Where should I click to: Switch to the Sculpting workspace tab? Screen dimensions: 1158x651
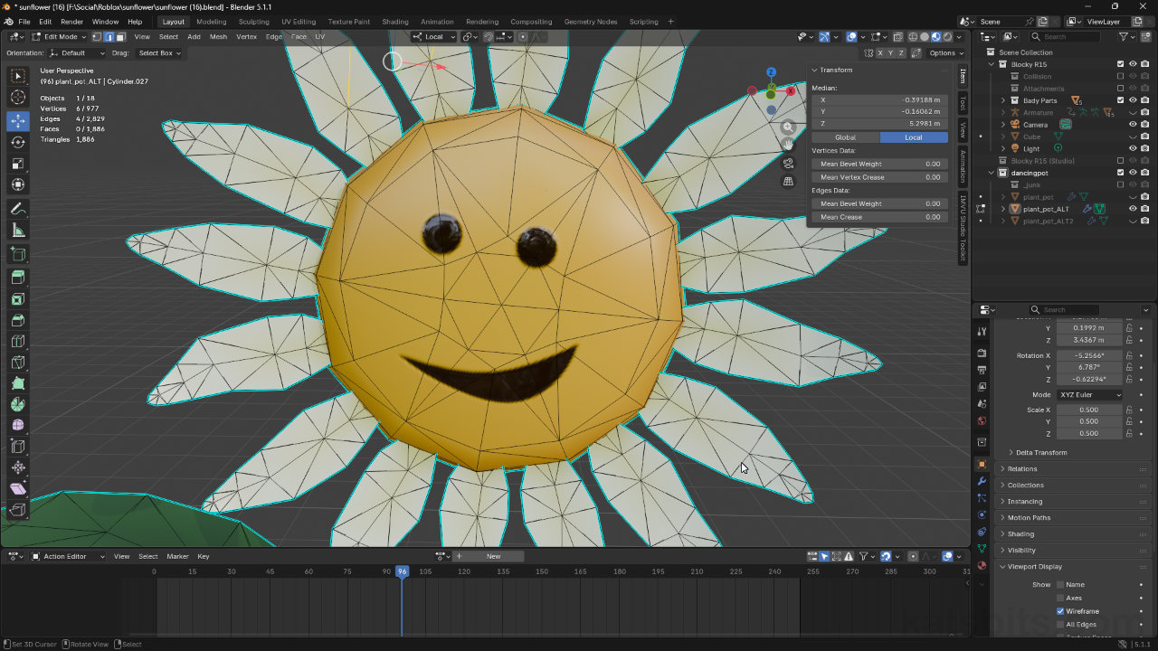[x=253, y=22]
